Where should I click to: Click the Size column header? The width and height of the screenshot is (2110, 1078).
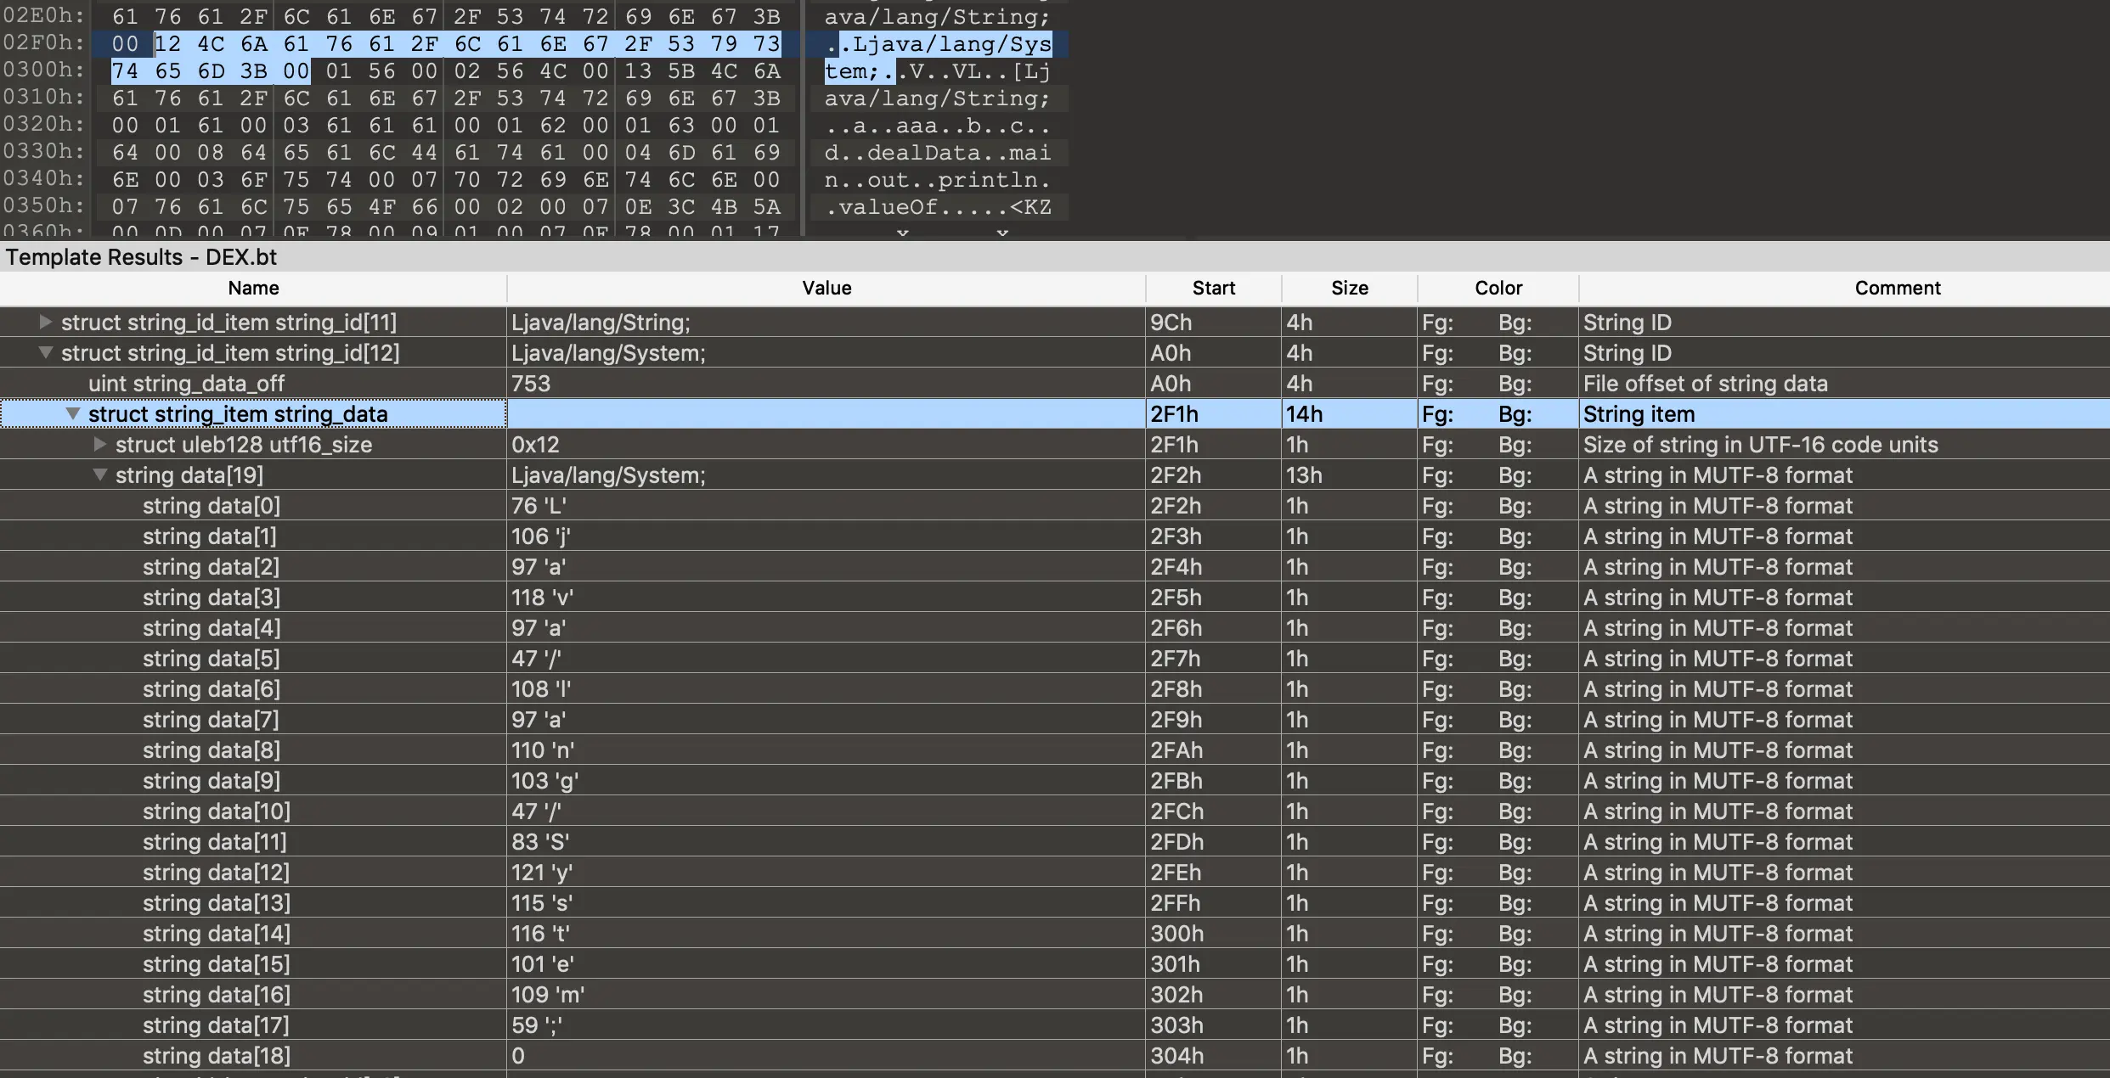1349,289
